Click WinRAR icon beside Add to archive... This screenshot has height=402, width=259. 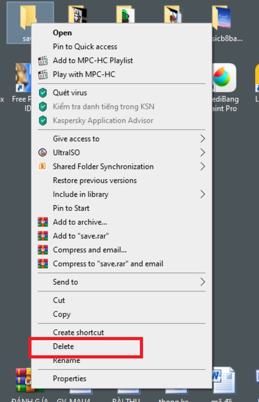(43, 222)
